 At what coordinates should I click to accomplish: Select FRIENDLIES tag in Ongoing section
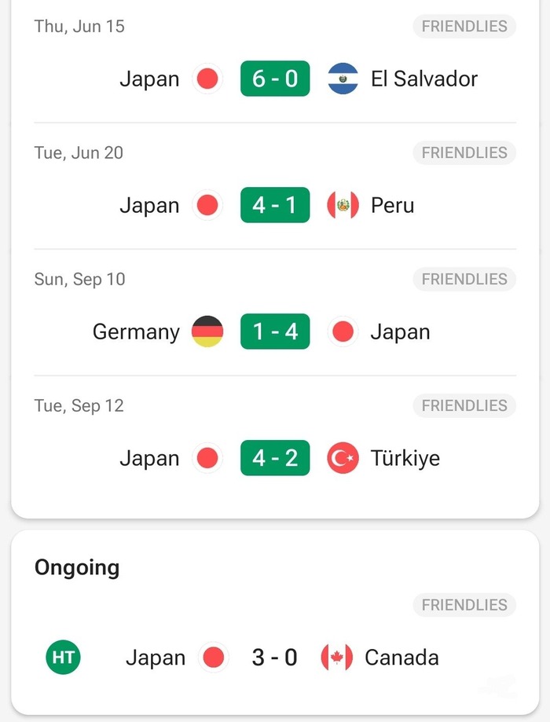tap(464, 605)
